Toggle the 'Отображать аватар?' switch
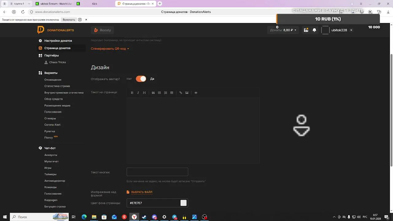The image size is (393, 221). coord(141,79)
